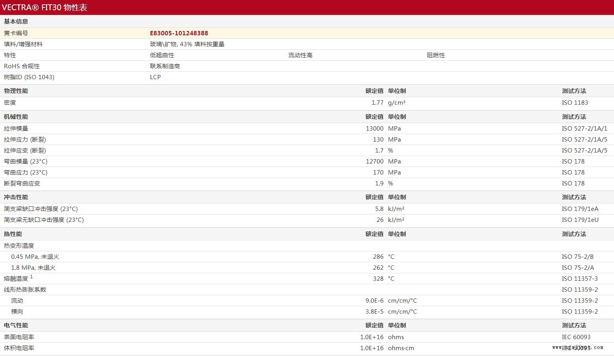
Task: Select the 弯曲模量 (23°C) row label
Action: (26, 162)
